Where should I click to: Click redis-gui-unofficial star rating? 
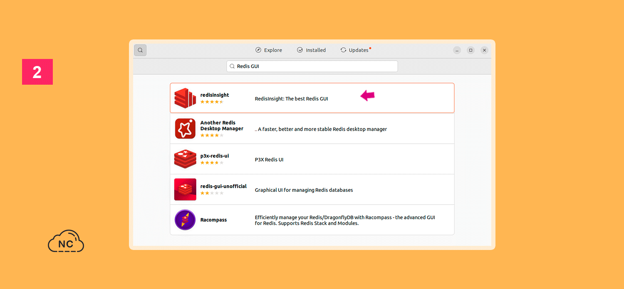[x=212, y=193]
